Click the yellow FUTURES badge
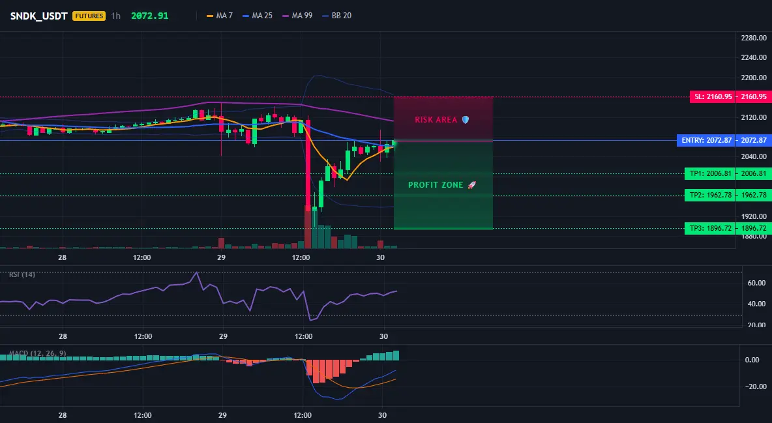The height and width of the screenshot is (423, 772). click(89, 16)
